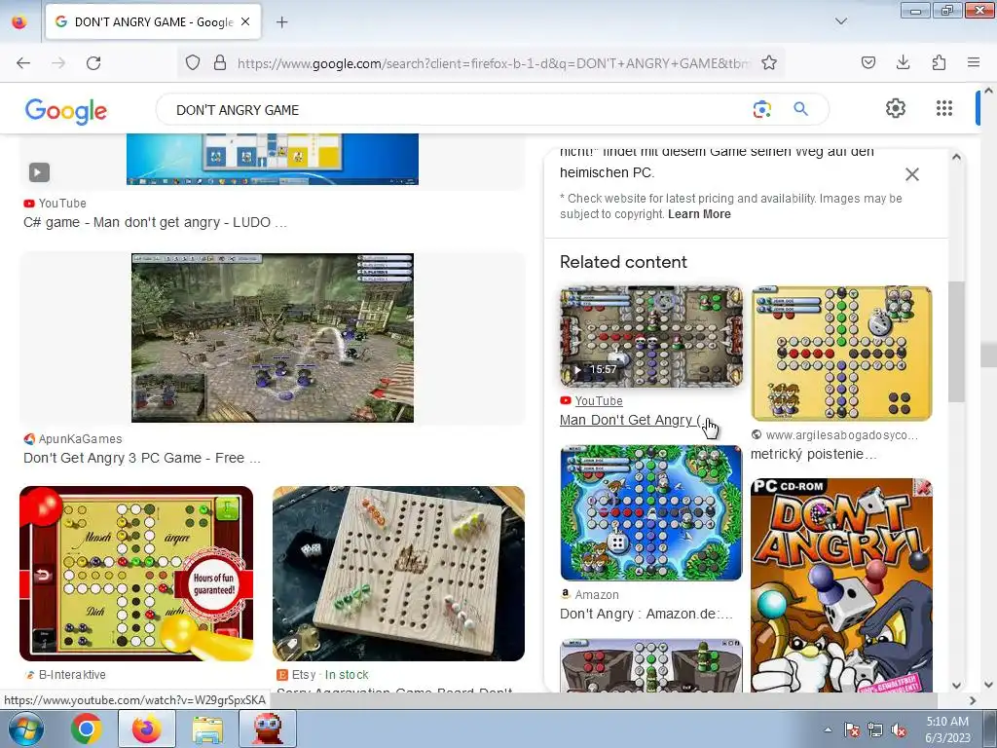The height and width of the screenshot is (748, 997).
Task: Go back with the browser back arrow
Action: click(x=23, y=63)
